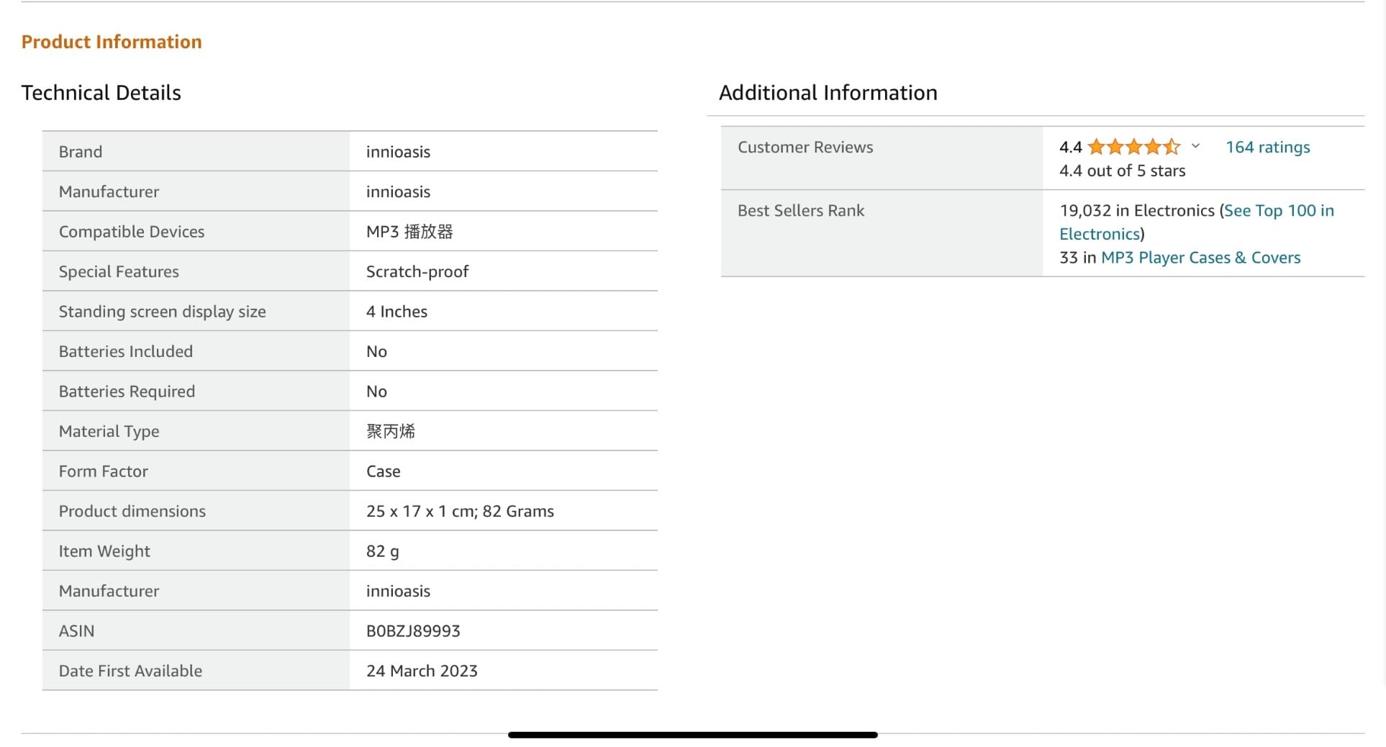Select the ASIN value B0BZJ89993
The image size is (1386, 747).
point(413,631)
